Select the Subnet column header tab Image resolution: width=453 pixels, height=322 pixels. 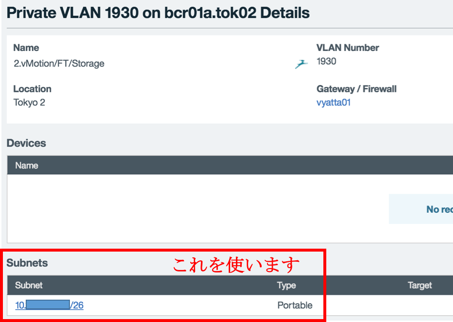coord(29,286)
